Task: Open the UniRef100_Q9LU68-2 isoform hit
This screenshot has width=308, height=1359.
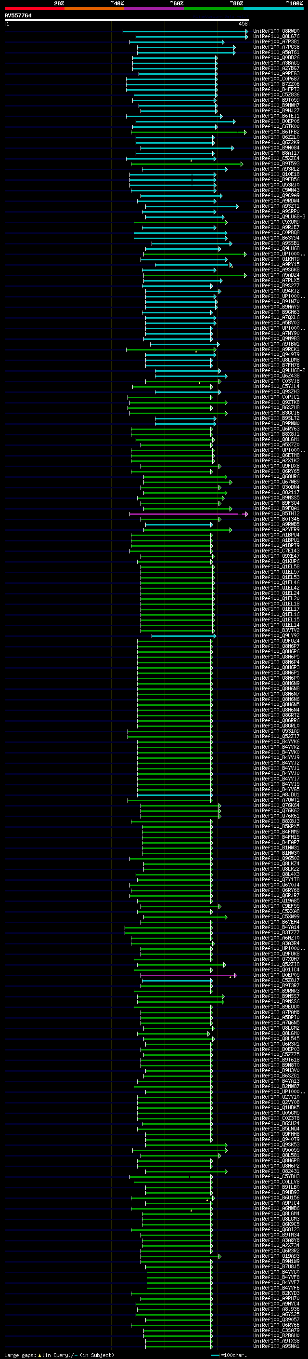Action: [x=280, y=371]
